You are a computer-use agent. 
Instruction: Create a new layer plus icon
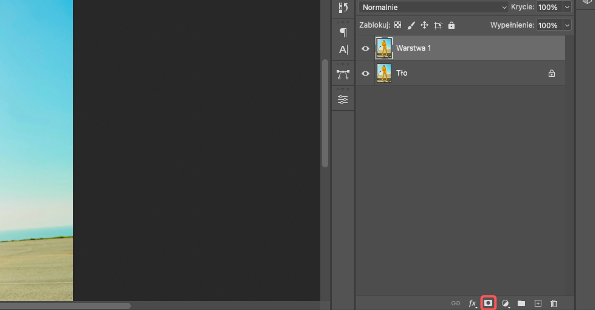(x=538, y=303)
